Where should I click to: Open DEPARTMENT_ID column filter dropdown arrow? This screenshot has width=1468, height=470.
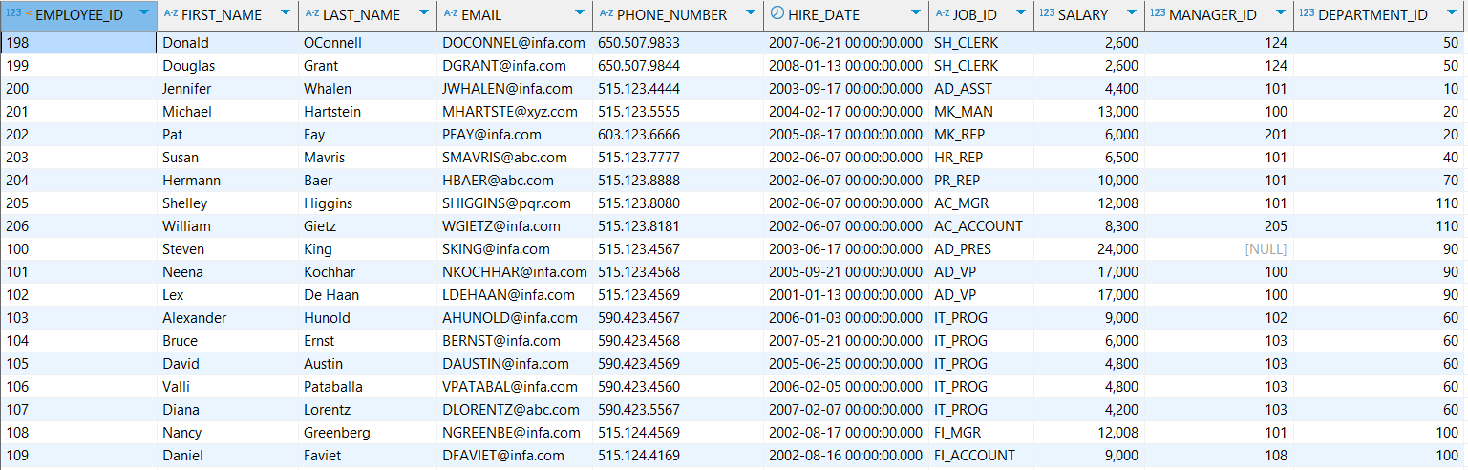coord(1454,14)
